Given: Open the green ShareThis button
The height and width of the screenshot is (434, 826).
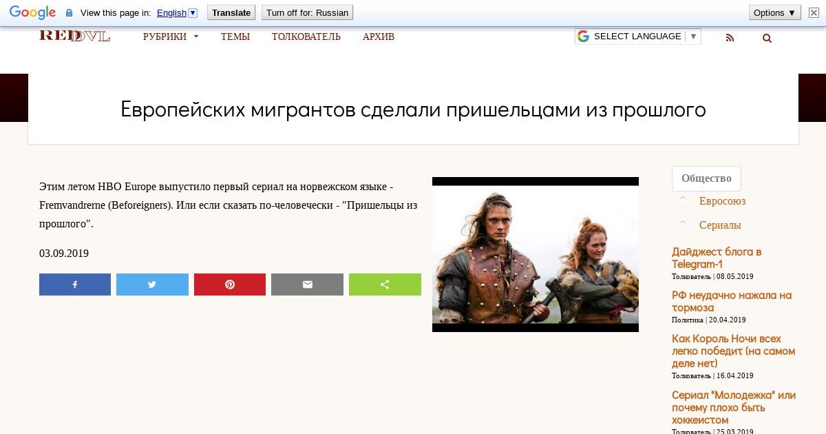Looking at the screenshot, I should (385, 285).
